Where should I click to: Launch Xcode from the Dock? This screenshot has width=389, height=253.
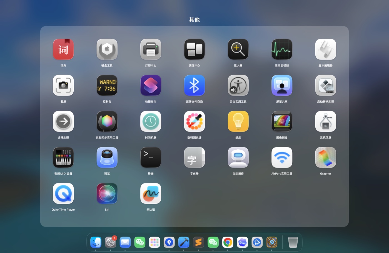184,242
